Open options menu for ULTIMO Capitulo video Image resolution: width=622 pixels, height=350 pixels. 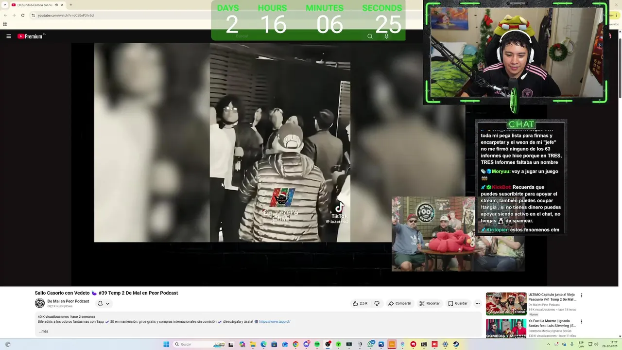581,295
